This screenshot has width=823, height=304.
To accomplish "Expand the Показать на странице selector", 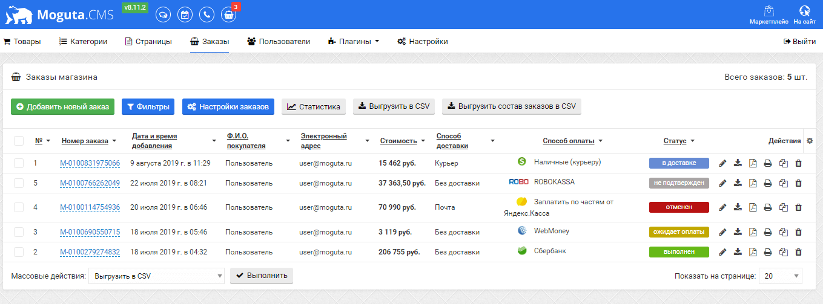I will click(780, 276).
